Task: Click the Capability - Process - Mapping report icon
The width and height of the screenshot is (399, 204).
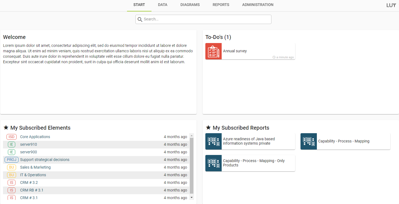Action: click(309, 141)
